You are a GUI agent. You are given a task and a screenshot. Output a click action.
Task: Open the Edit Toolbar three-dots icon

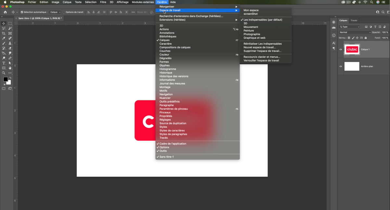click(x=10, y=73)
